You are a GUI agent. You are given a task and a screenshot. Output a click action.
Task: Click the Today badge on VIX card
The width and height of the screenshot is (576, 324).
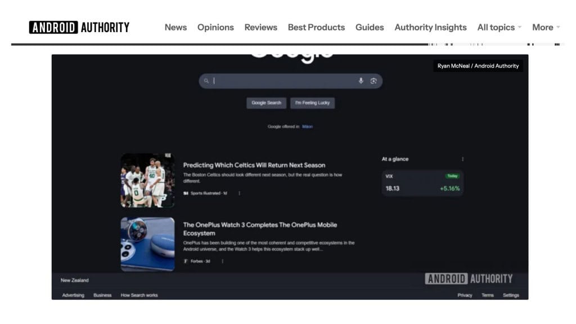click(x=452, y=176)
